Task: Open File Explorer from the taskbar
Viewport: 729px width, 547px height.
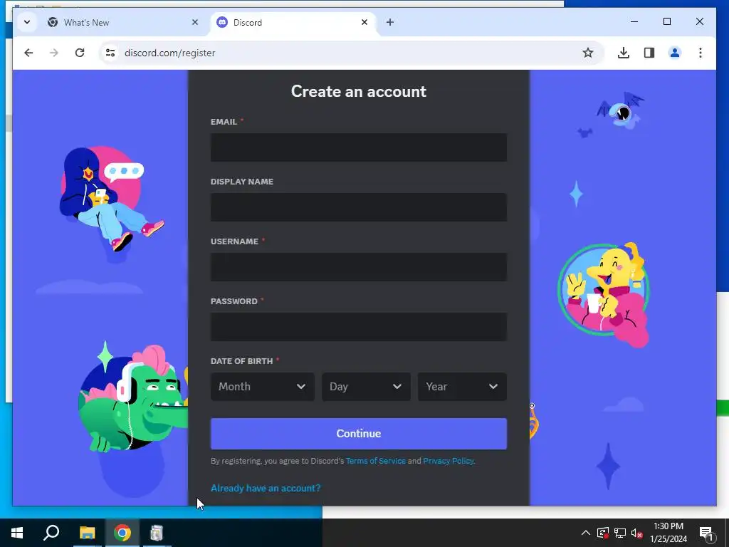Action: pos(87,533)
